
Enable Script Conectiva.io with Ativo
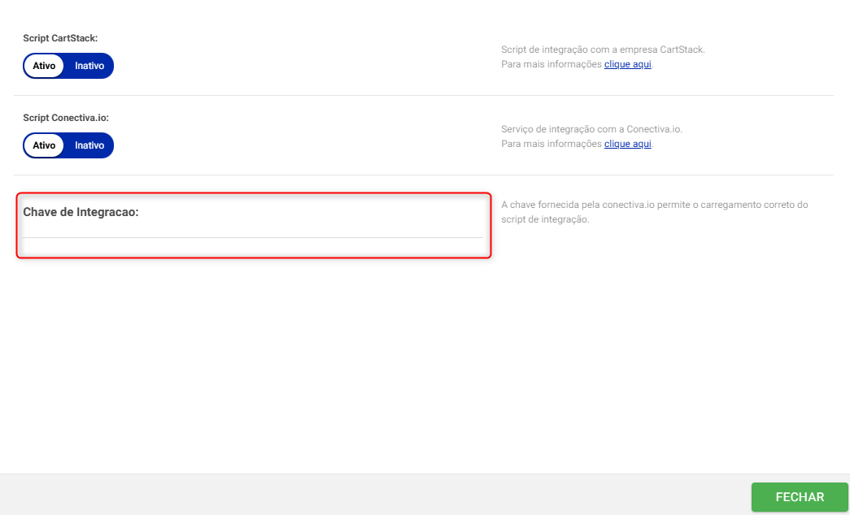tap(45, 145)
